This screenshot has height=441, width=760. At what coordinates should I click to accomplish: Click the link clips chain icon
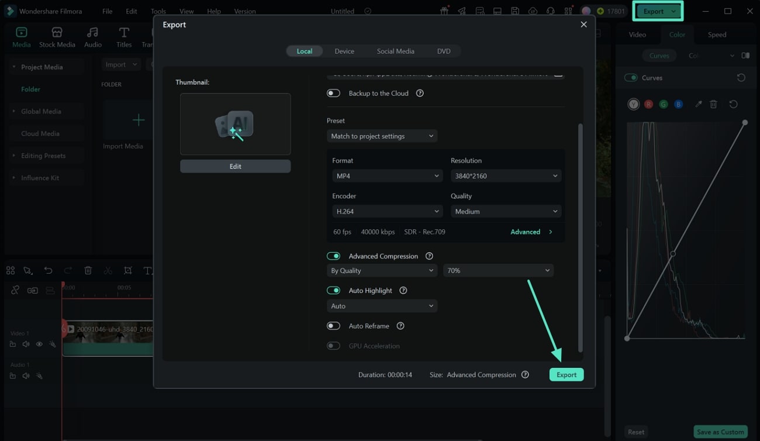pyautogui.click(x=15, y=290)
